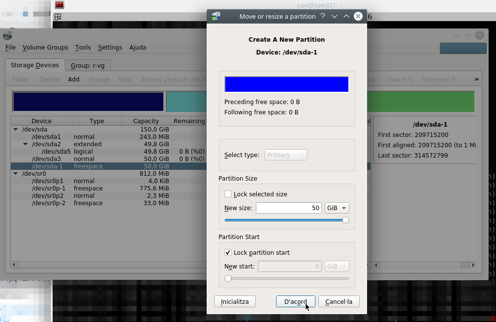Click the help question mark in dialog titlebar
496x322 pixels.
click(x=323, y=16)
